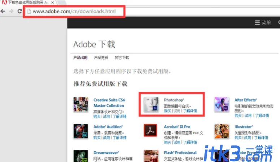The width and height of the screenshot is (280, 162).
Task: Click 了解详情 under Photoshop
Action: click(x=190, y=111)
